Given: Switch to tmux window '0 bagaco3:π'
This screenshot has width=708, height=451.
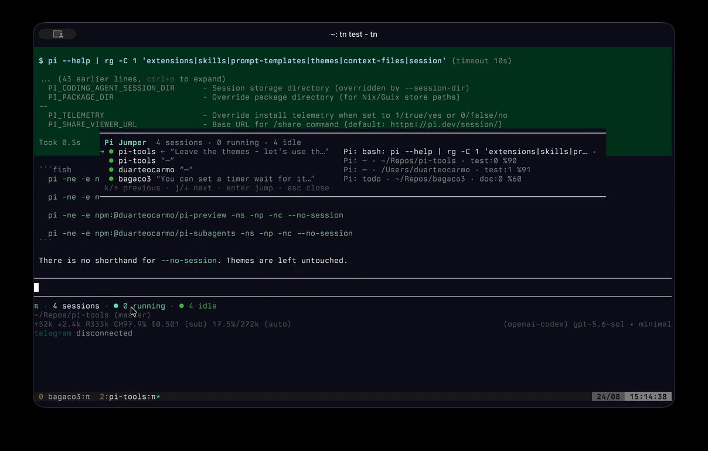Looking at the screenshot, I should pos(64,397).
